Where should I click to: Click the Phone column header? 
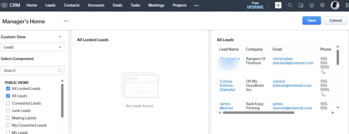(325, 49)
